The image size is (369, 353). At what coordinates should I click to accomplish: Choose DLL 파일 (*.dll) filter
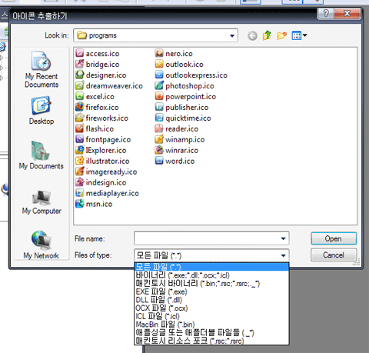(x=211, y=300)
